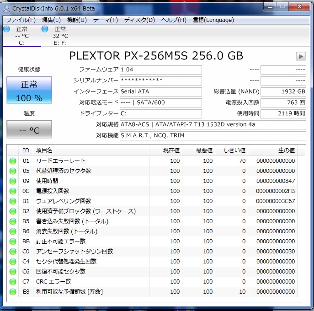Image resolution: width=314 pixels, height=311 pixels.
Task: Click the temperature -- °C box
Action: [29, 129]
